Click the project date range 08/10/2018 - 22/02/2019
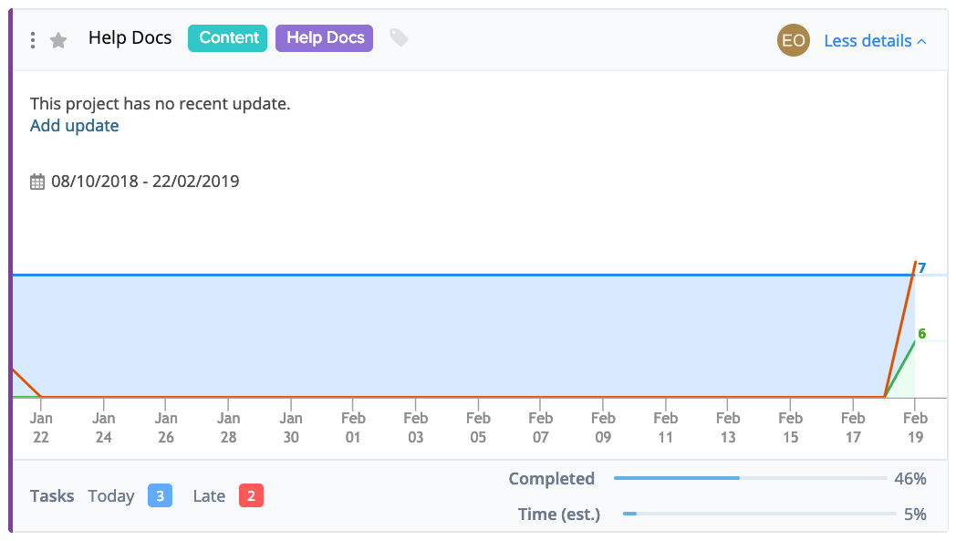 tap(145, 182)
